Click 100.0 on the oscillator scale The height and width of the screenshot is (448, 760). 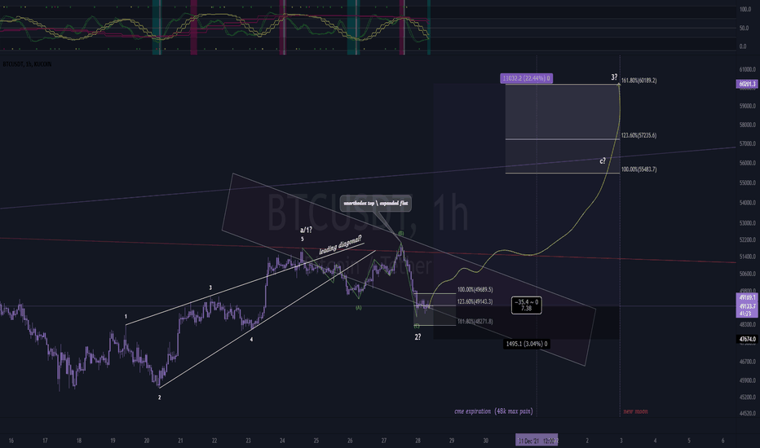click(745, 9)
